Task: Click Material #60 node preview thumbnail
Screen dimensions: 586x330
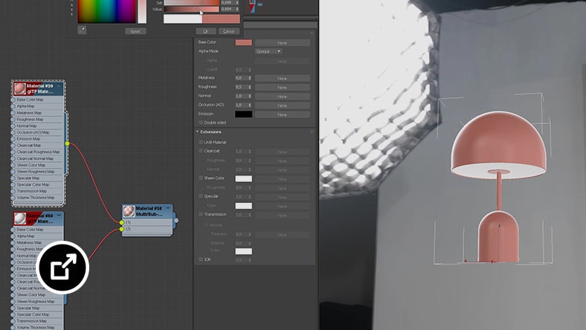Action: tap(21, 219)
